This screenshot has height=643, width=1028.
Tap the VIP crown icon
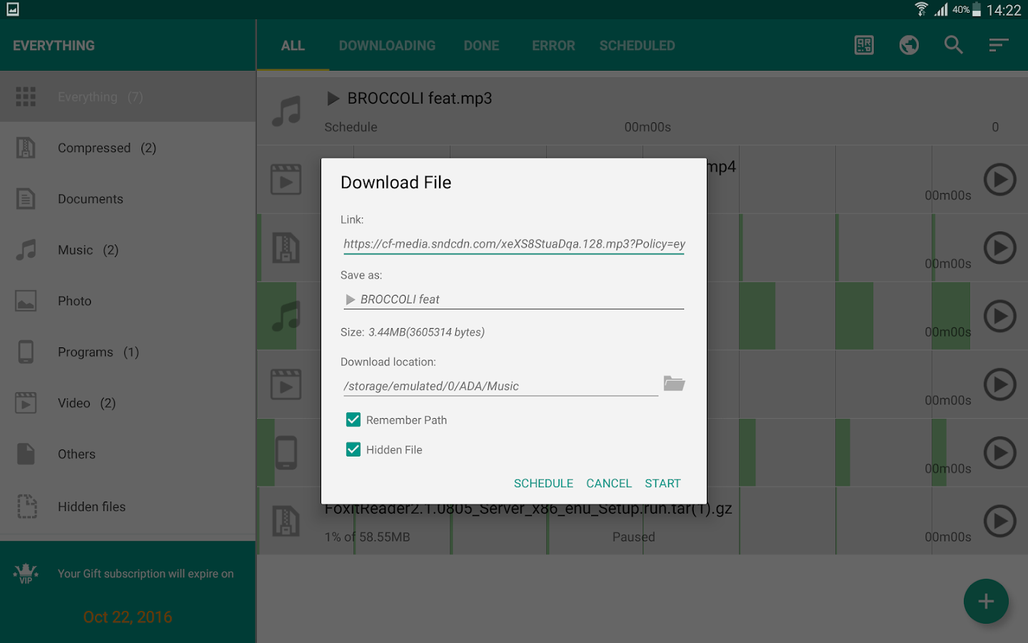(26, 573)
